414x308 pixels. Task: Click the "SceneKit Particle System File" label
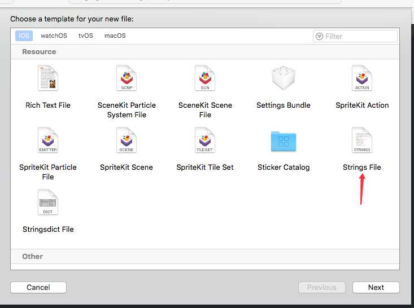pos(127,110)
